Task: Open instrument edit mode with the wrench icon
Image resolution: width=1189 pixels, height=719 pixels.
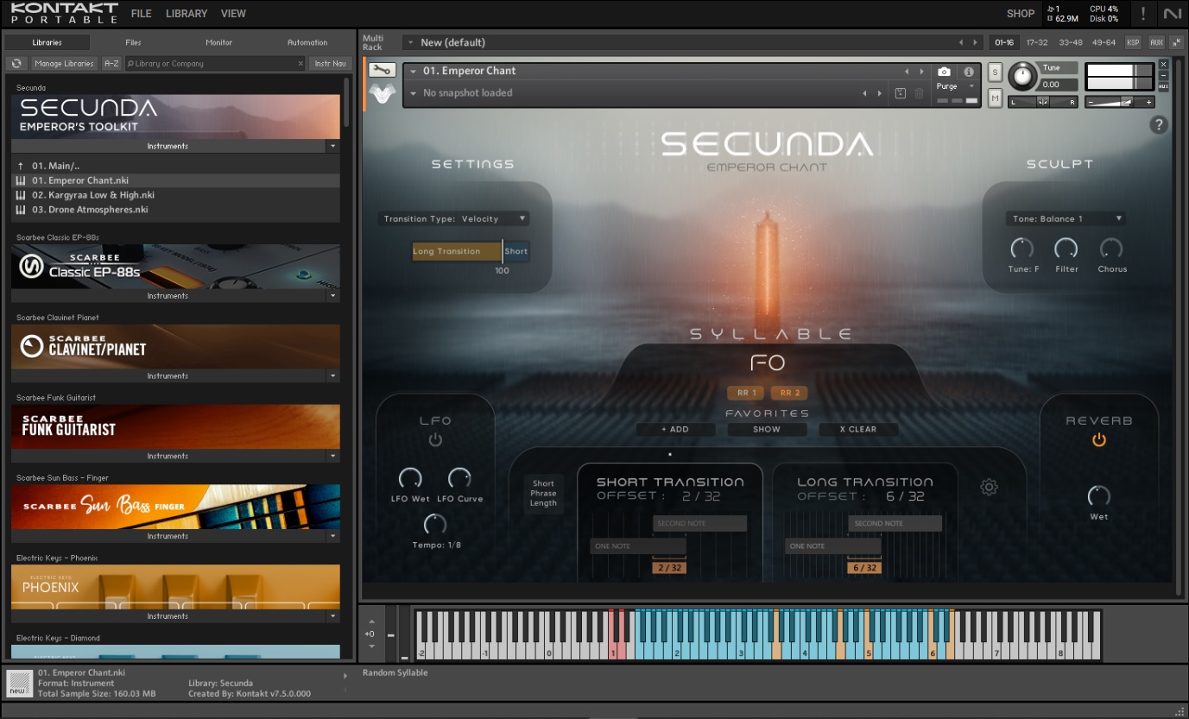Action: pos(382,70)
